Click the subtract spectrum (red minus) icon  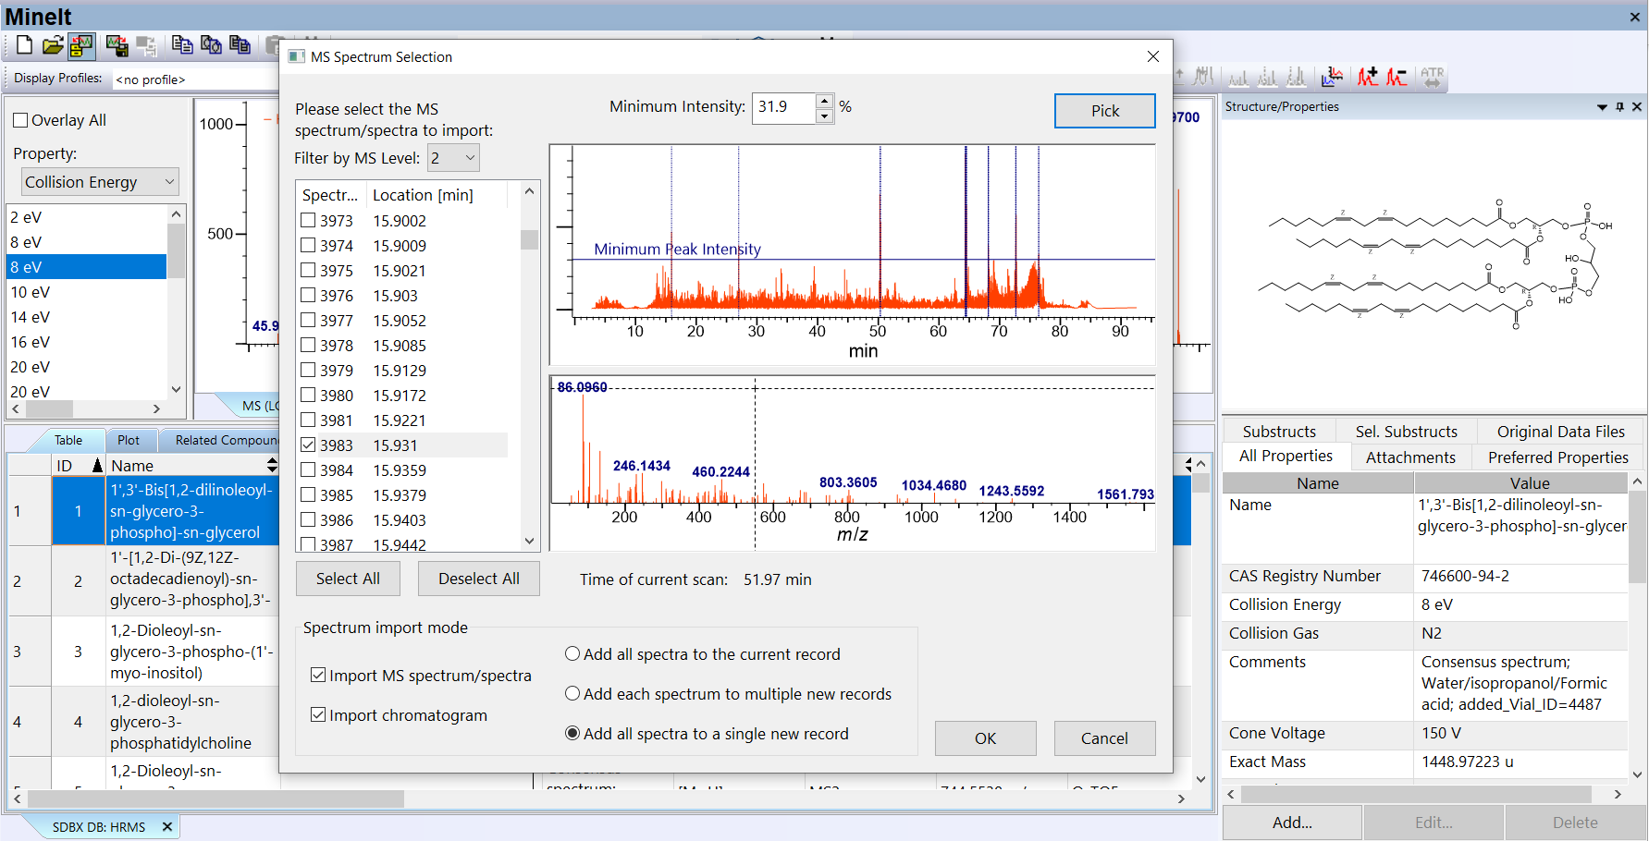[x=1397, y=77]
